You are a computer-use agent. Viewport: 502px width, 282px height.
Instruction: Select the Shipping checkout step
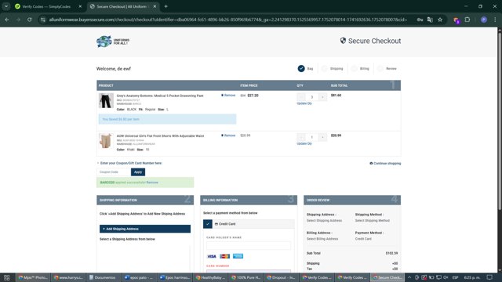coord(333,68)
